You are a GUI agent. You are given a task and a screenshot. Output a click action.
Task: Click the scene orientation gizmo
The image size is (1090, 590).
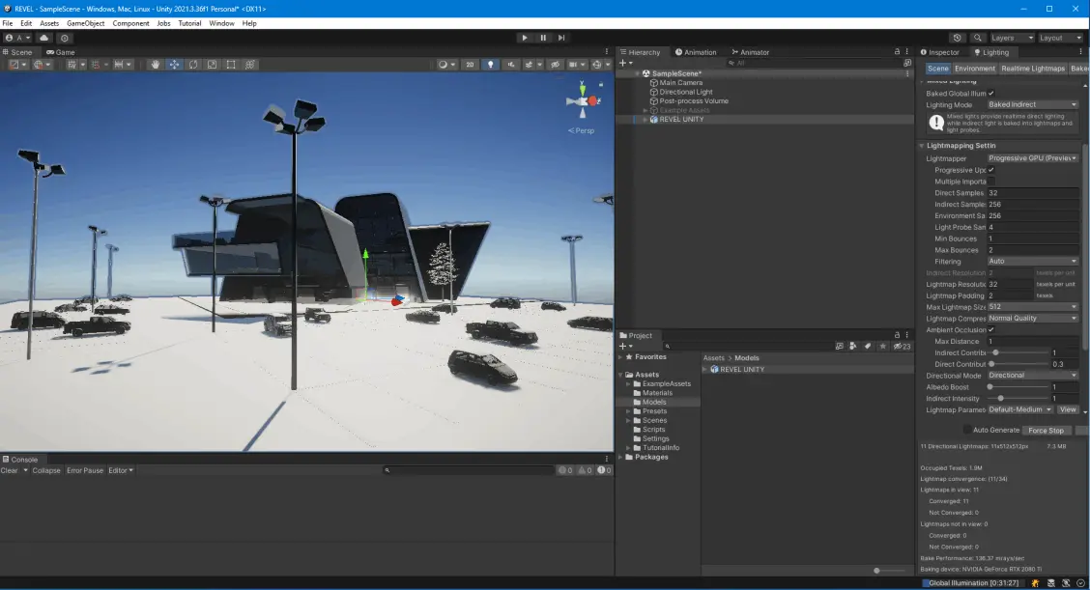point(584,100)
